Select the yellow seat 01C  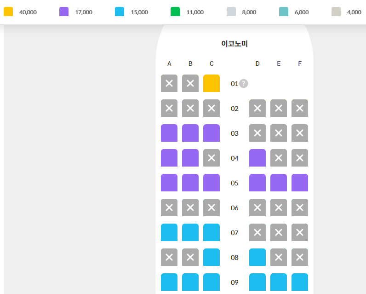(212, 83)
